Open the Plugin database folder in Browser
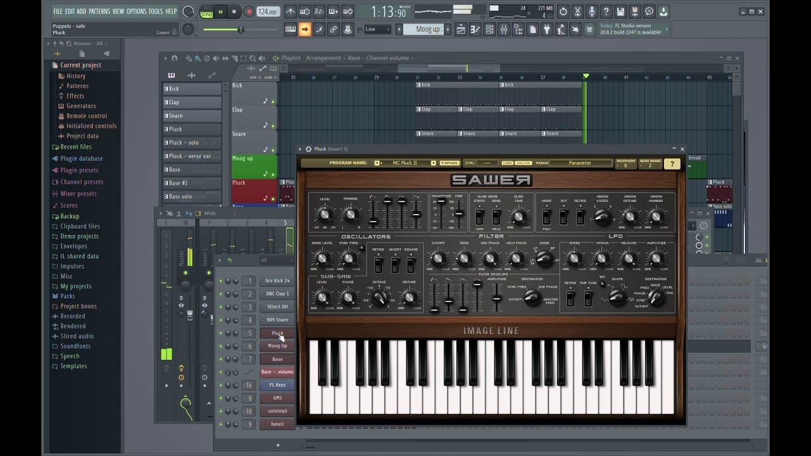 (81, 158)
